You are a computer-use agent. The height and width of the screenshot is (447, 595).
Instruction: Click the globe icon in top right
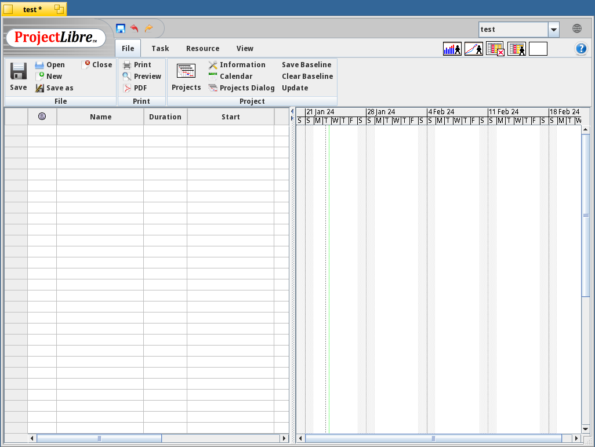coord(577,28)
